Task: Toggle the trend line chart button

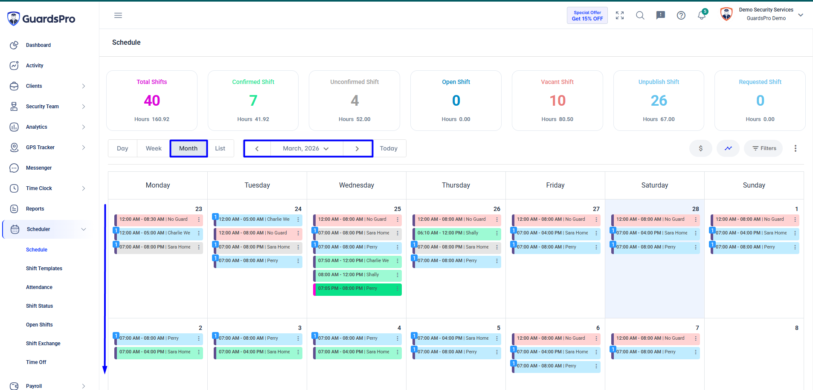Action: tap(728, 148)
